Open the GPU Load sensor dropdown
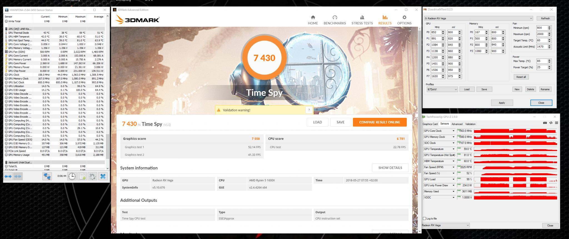The width and height of the screenshot is (569, 239). [x=454, y=179]
